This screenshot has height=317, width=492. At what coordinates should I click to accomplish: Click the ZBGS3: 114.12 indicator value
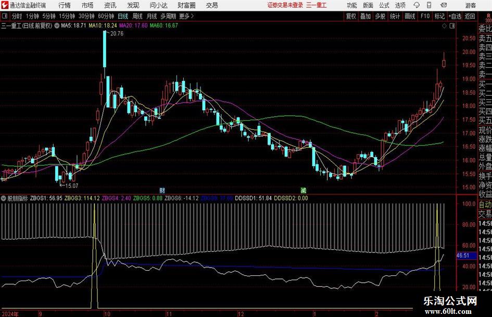[82, 198]
